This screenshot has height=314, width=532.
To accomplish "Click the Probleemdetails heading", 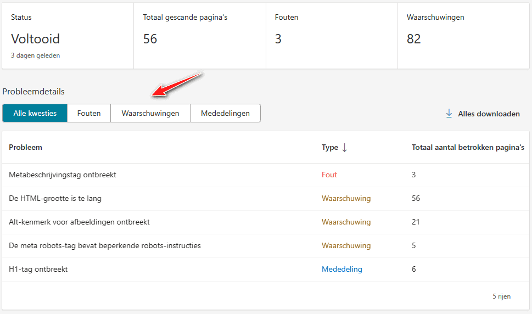I will [33, 92].
